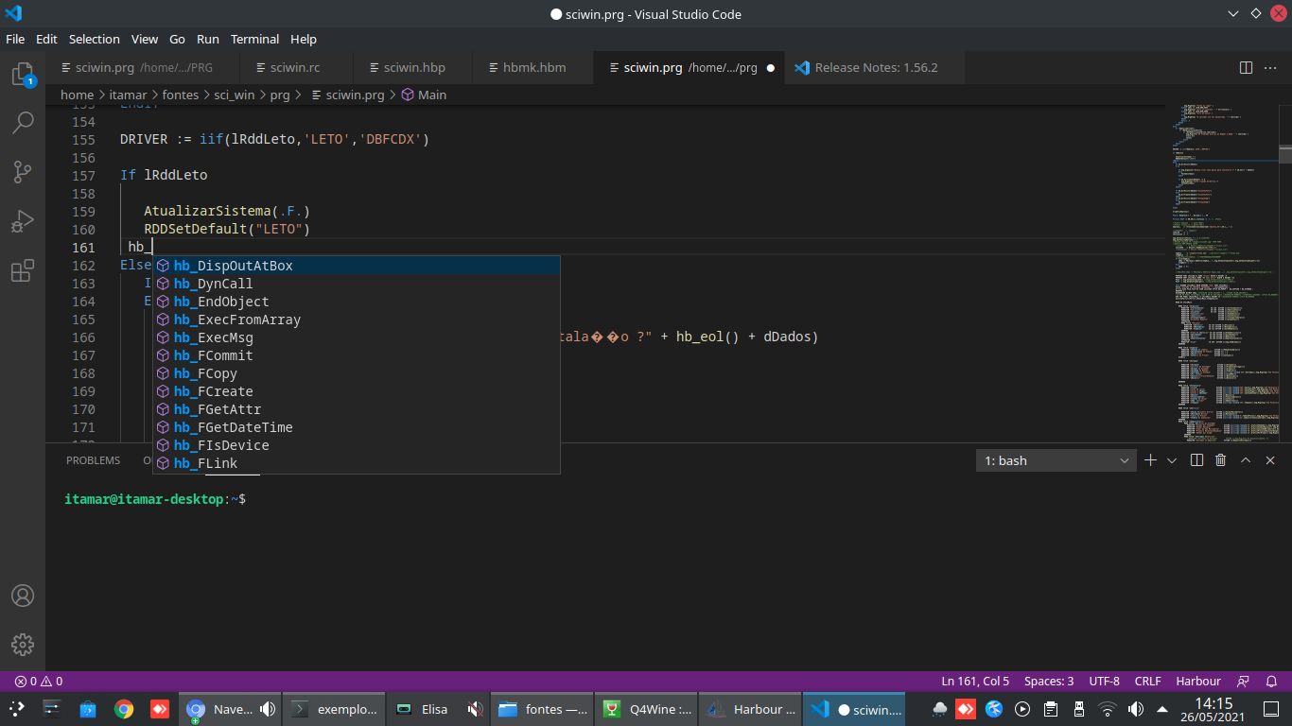Viewport: 1292px width, 726px height.
Task: Click the Spaces: 3 indentation setting
Action: click(1049, 681)
